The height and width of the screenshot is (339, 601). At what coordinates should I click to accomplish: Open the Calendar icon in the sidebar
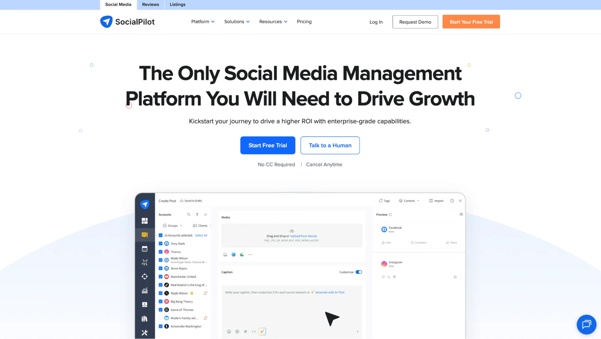[145, 249]
